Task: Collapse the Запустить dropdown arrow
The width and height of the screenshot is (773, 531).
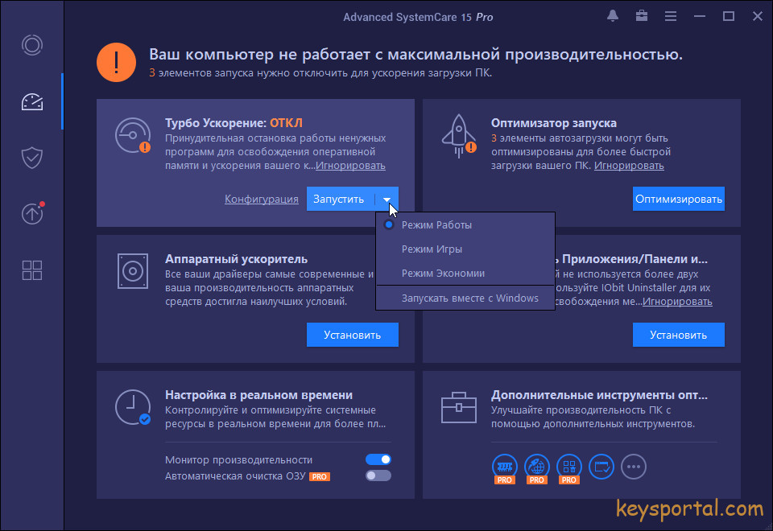Action: tap(387, 199)
